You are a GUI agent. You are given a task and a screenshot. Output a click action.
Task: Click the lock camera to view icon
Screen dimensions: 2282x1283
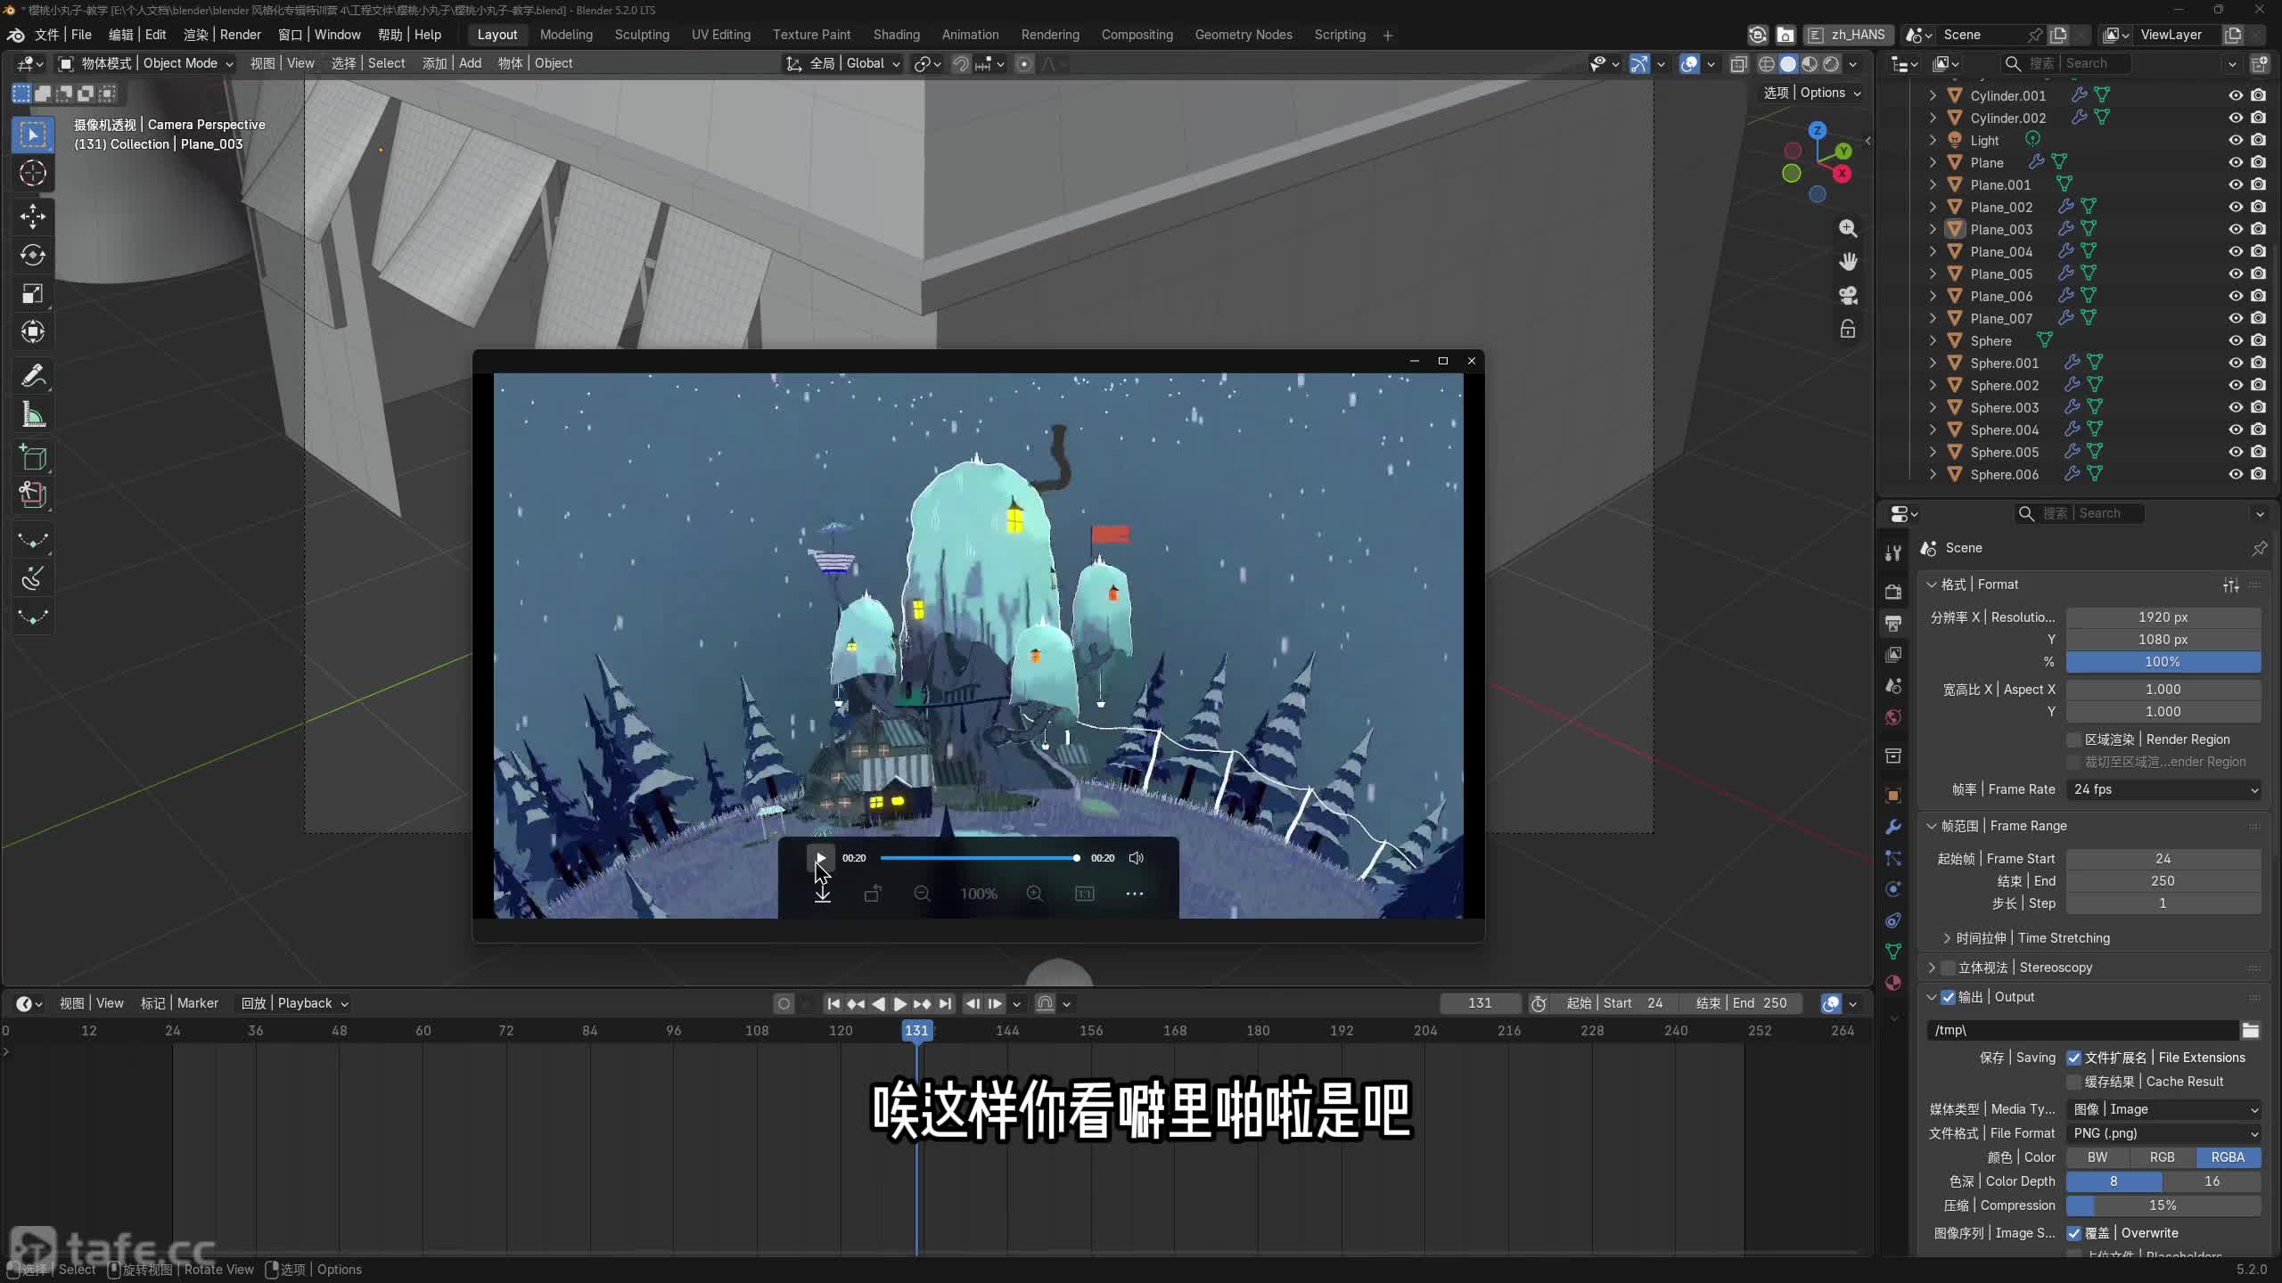1848,329
